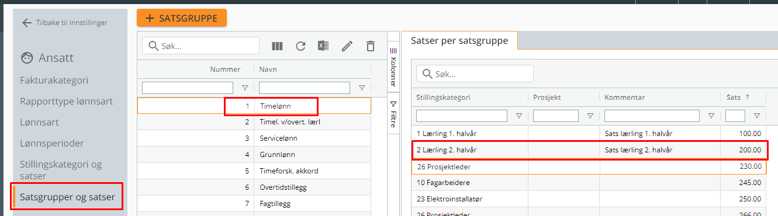The width and height of the screenshot is (778, 216).
Task: Open the Kommentar filter funnel
Action: (x=711, y=116)
